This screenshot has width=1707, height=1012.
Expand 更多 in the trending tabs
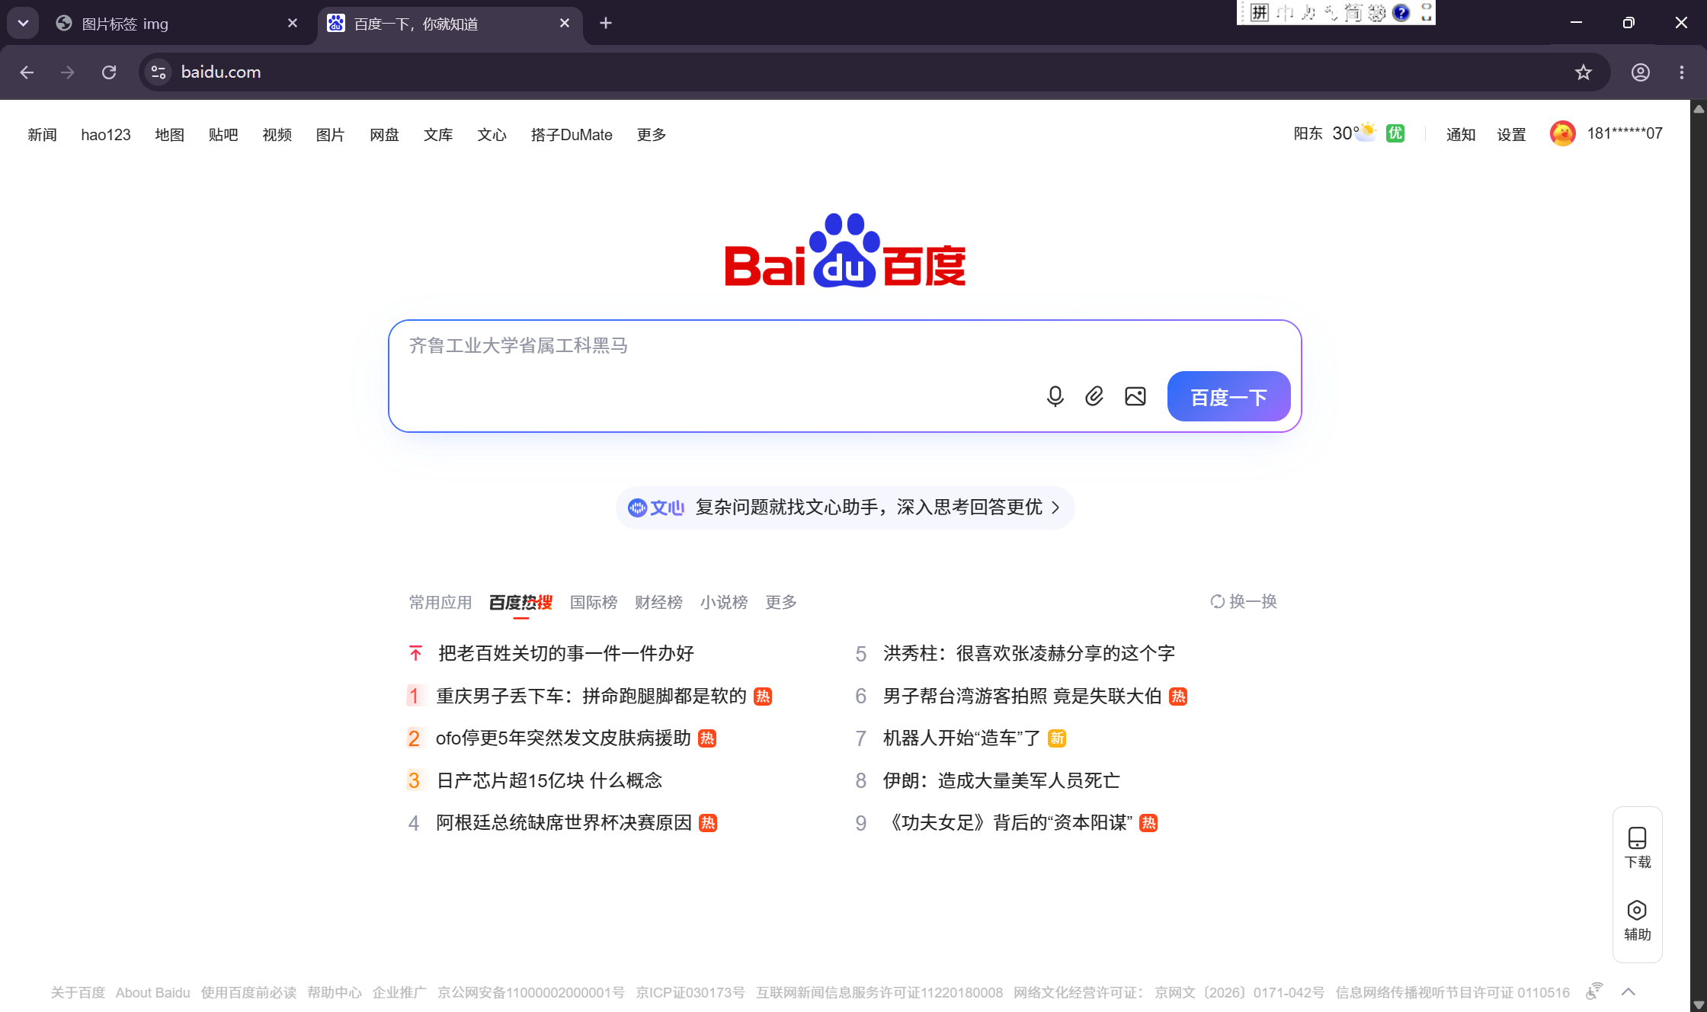click(781, 603)
